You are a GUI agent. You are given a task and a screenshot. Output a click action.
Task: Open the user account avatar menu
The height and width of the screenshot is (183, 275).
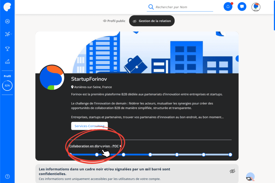coord(256,7)
